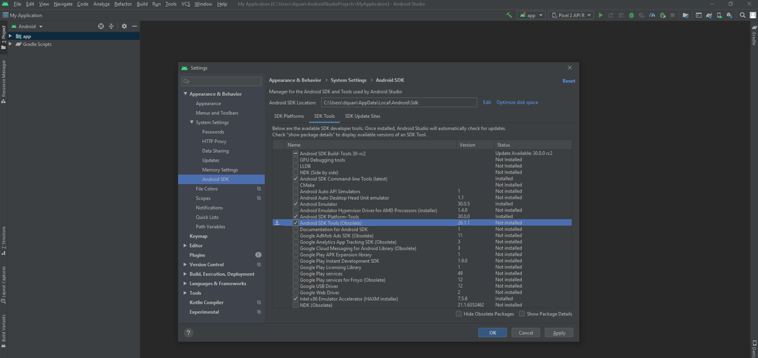This screenshot has width=758, height=358.
Task: Open the VCS menu
Action: point(186,4)
